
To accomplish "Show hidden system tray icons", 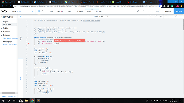I will coord(151,101).
